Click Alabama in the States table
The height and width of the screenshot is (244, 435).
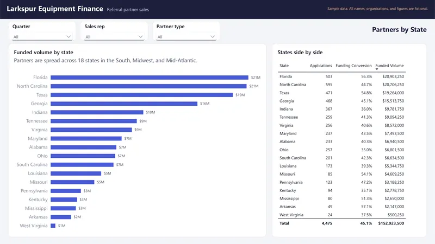click(x=288, y=142)
